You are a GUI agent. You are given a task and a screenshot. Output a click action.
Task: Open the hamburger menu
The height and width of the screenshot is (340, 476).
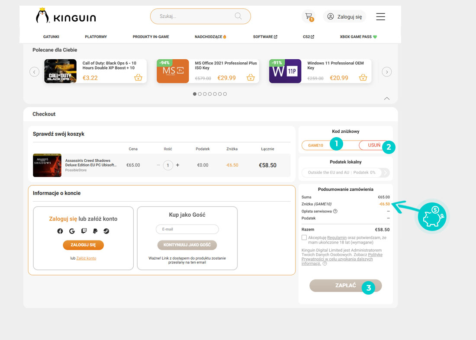click(380, 16)
